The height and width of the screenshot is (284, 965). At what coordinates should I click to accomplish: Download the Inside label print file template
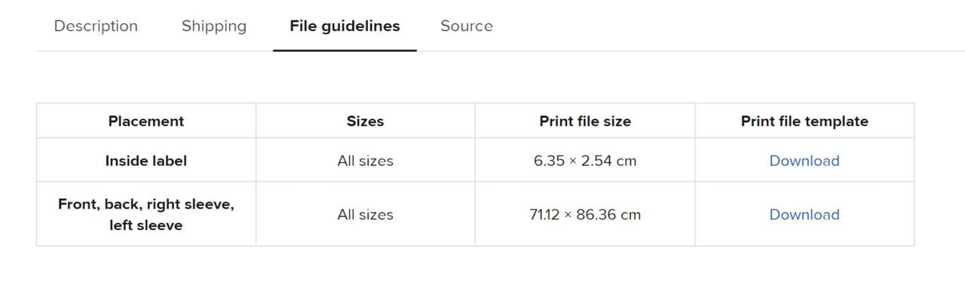point(804,160)
